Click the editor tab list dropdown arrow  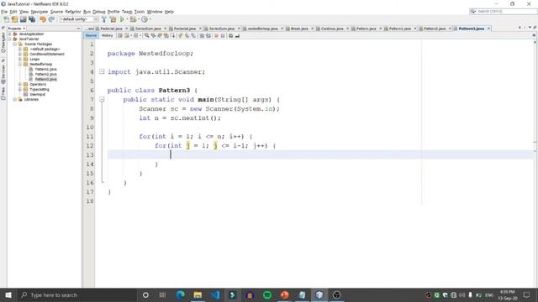click(x=530, y=28)
